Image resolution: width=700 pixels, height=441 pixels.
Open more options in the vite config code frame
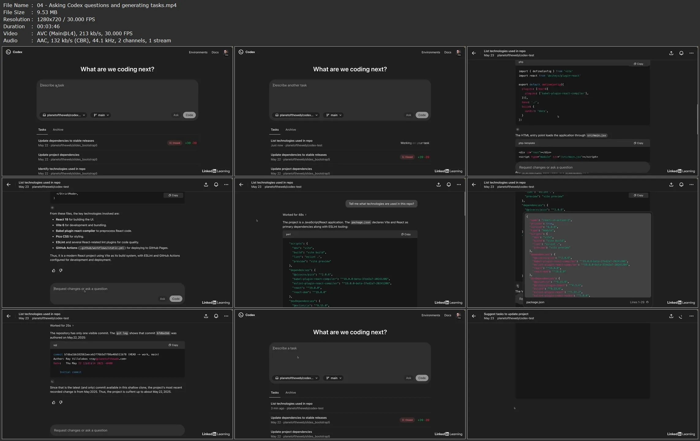(x=691, y=53)
